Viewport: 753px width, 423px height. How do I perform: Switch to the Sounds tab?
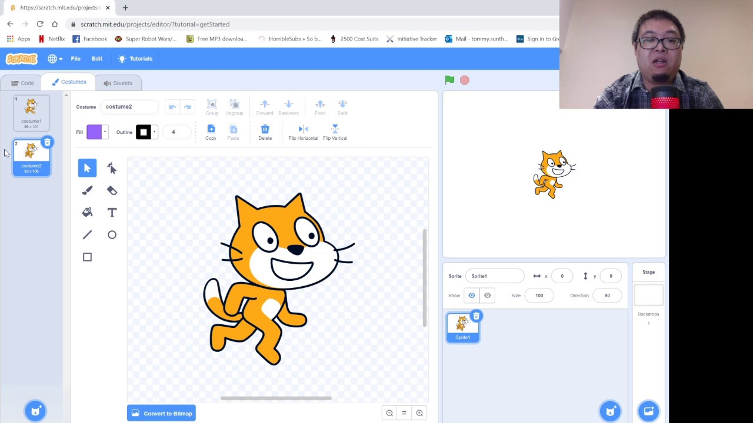[x=118, y=83]
